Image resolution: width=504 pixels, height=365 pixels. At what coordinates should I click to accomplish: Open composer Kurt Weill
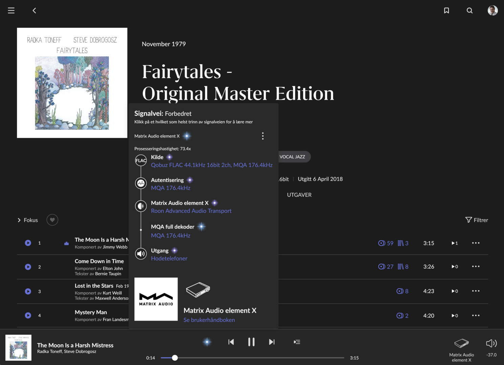[112, 293]
